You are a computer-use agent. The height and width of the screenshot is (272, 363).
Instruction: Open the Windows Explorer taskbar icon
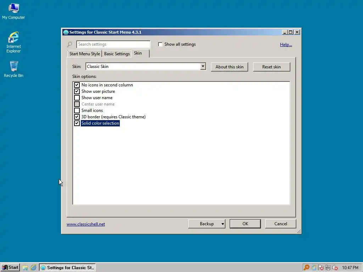click(x=25, y=268)
